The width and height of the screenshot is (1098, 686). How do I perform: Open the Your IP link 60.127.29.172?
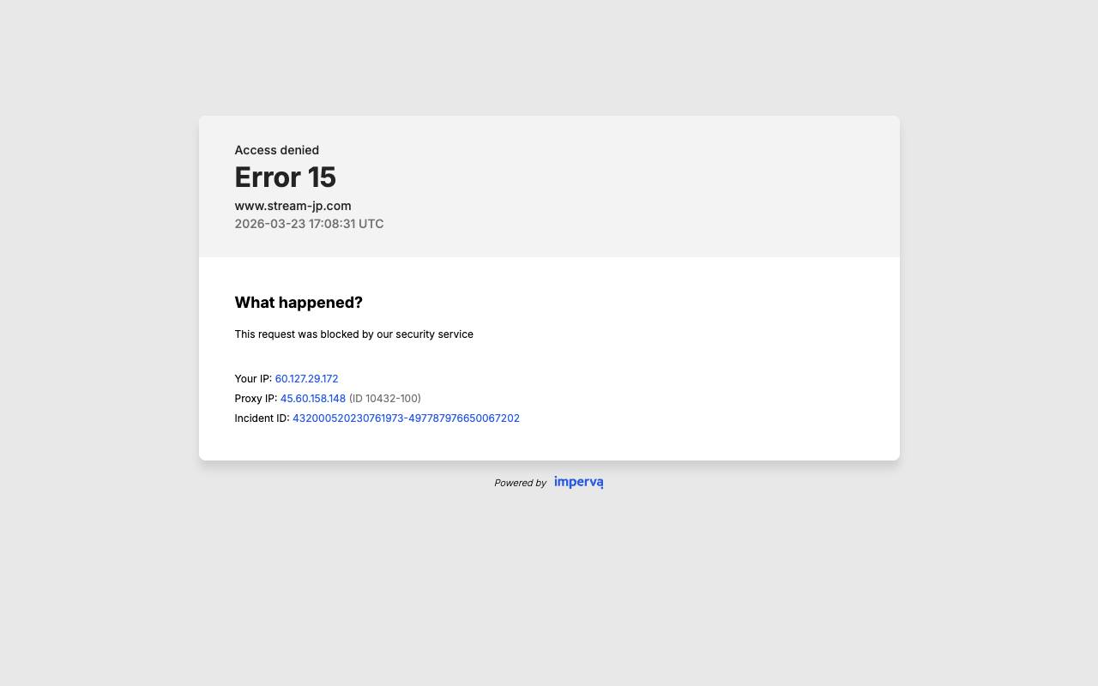(306, 378)
